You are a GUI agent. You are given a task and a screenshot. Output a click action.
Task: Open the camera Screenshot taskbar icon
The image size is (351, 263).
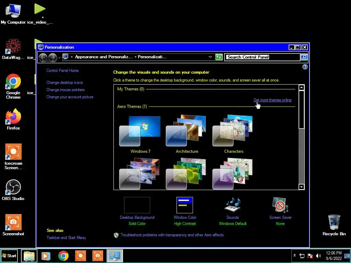click(x=98, y=256)
